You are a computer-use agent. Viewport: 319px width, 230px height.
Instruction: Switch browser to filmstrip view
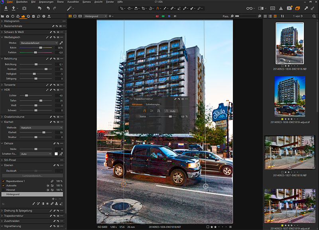[x=275, y=16]
